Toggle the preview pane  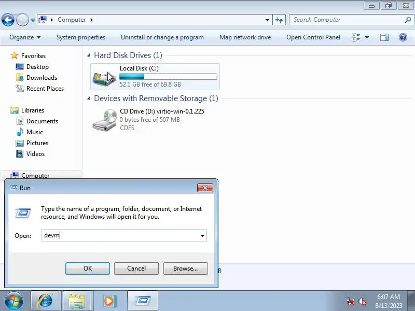[x=384, y=37]
